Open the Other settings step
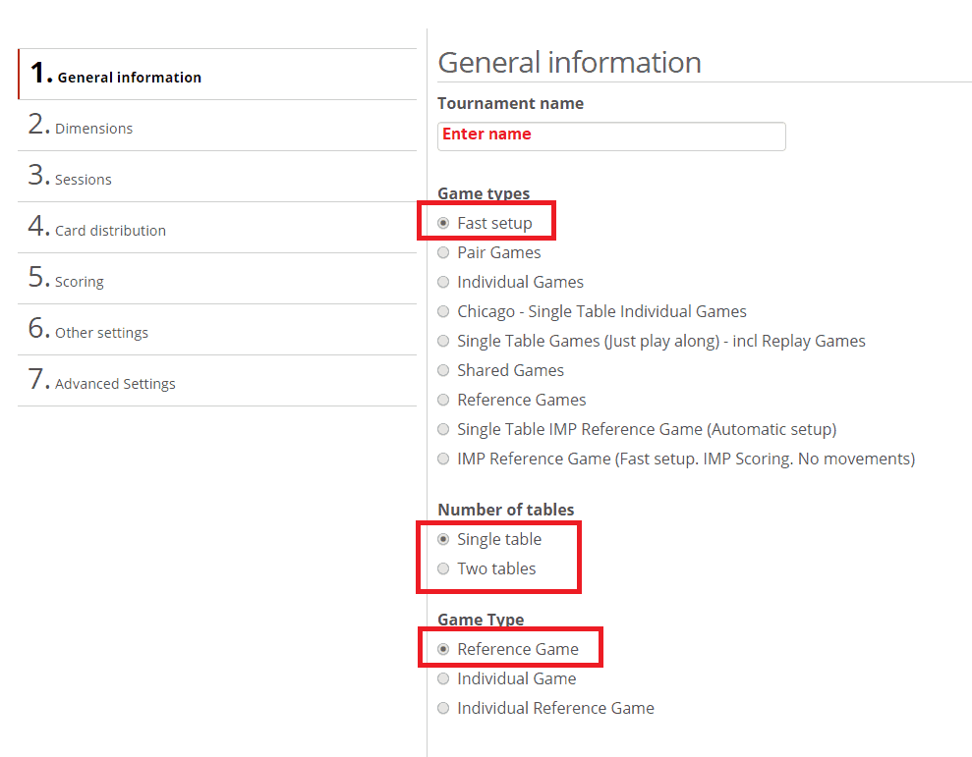Viewport: 972px width, 757px height. pyautogui.click(x=101, y=332)
